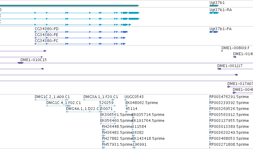Select the Ugt37b1-RA transcript label
The image size is (253, 149).
pos(221,10)
